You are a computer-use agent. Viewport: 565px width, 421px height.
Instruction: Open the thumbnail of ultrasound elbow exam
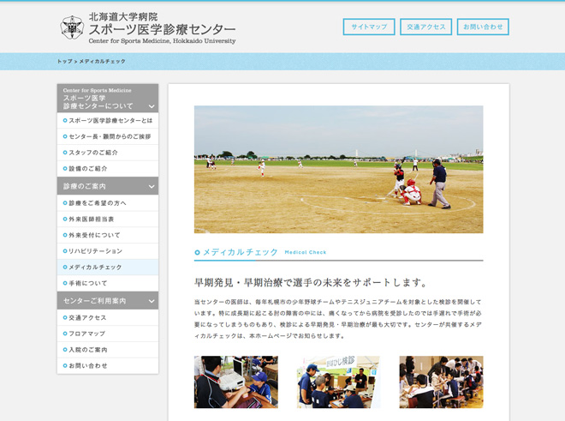[x=236, y=382]
